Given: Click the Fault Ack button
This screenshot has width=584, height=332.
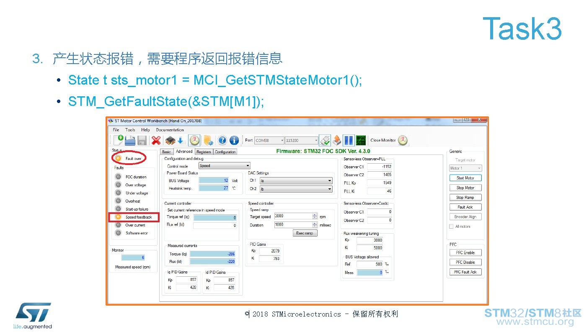Looking at the screenshot, I should pyautogui.click(x=465, y=207).
